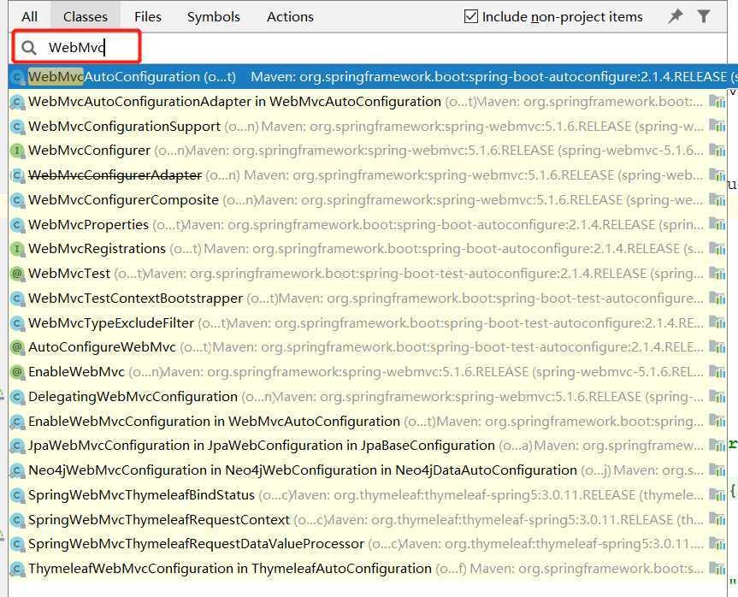Click annotation icon of WebMvcTest
738x597 pixels.
pyautogui.click(x=17, y=274)
